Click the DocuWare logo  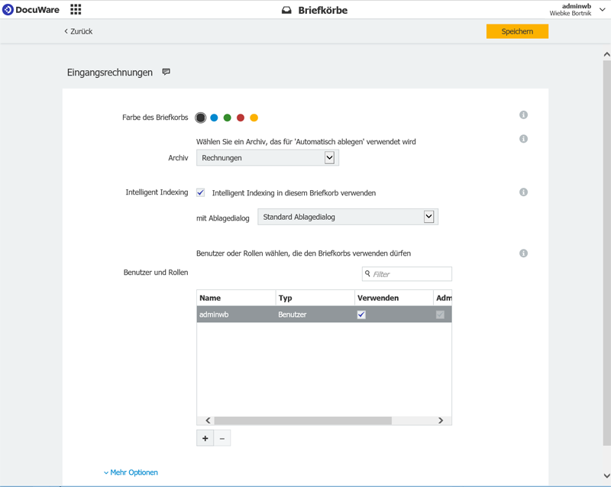pyautogui.click(x=31, y=10)
